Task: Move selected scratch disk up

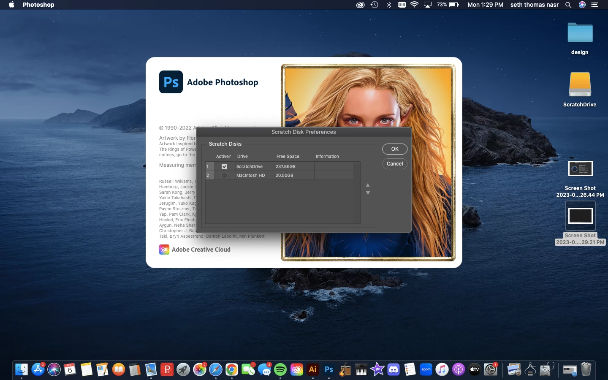Action: [368, 185]
